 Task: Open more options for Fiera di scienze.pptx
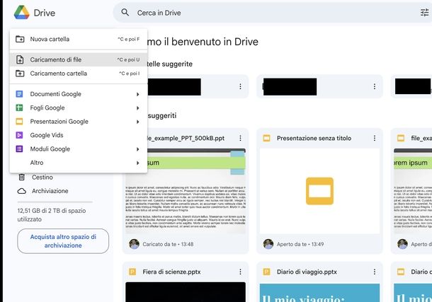tap(240, 272)
